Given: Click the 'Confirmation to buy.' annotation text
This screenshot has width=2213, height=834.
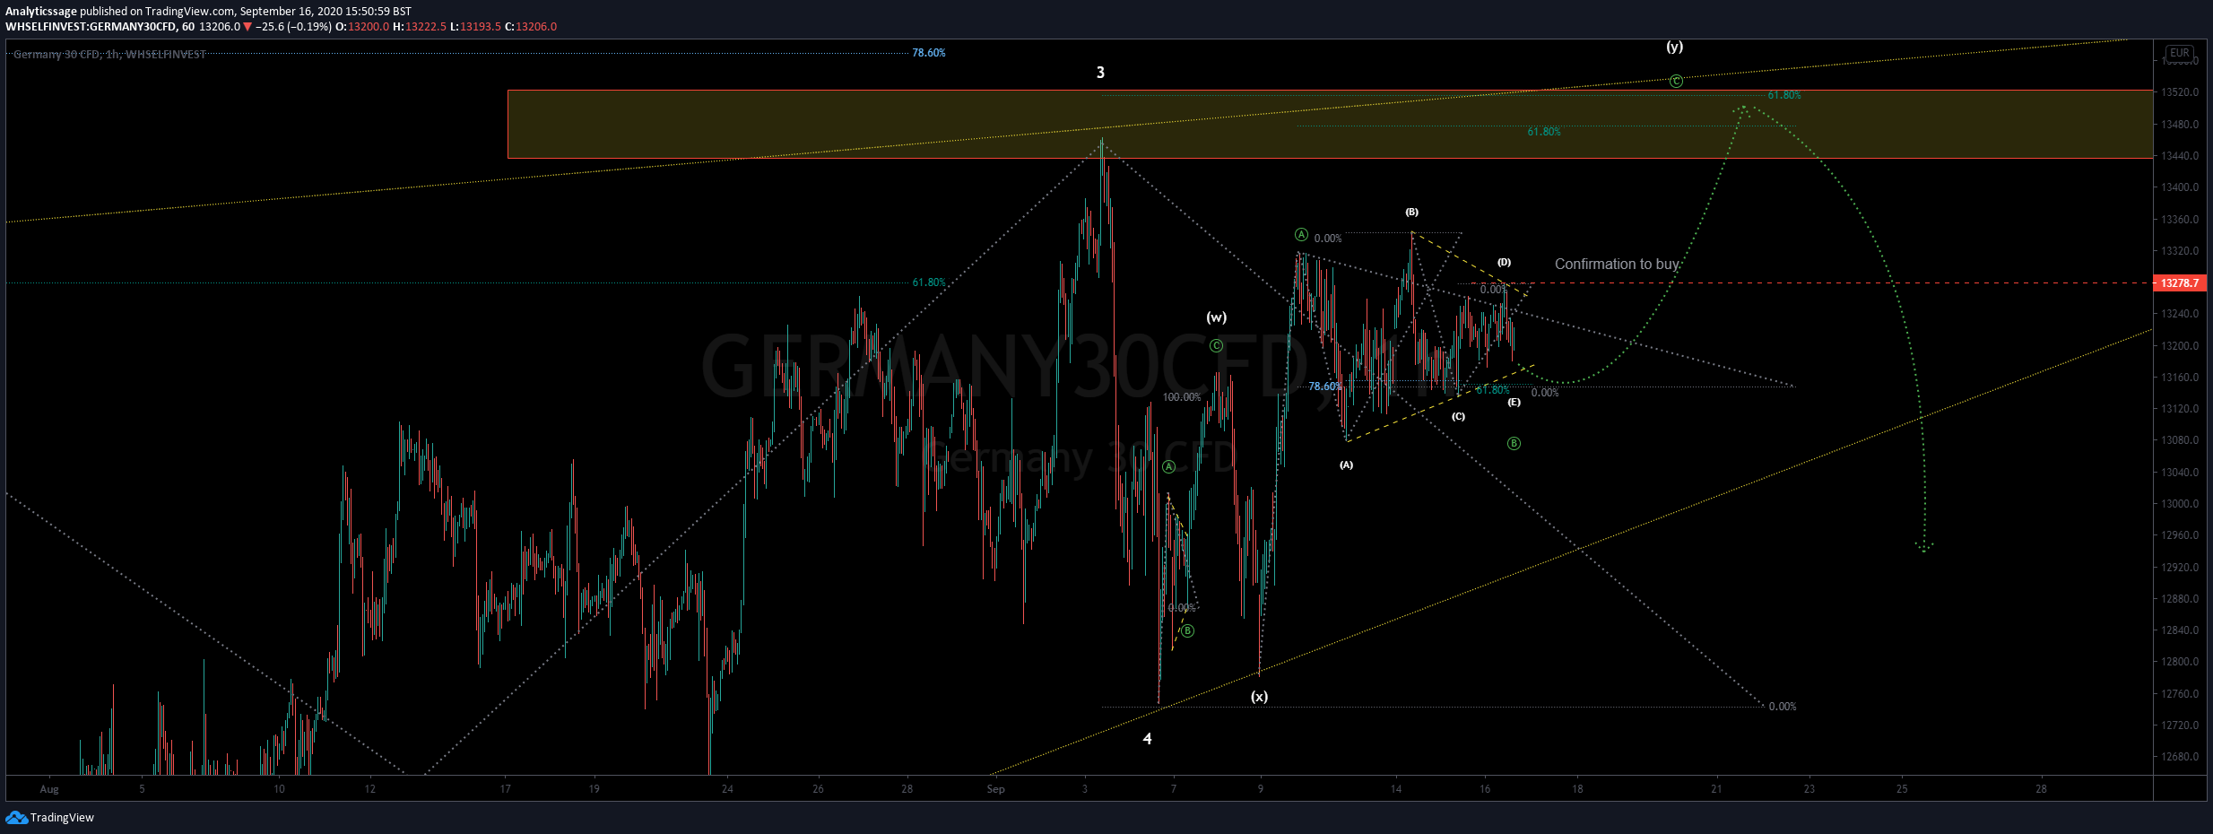Looking at the screenshot, I should click(1618, 264).
